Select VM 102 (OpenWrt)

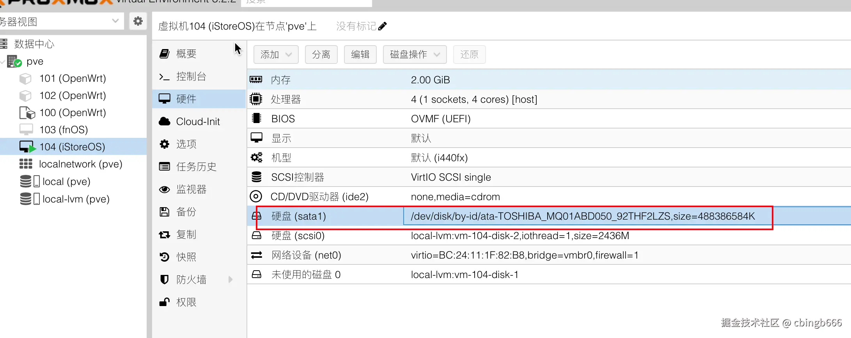click(x=73, y=95)
